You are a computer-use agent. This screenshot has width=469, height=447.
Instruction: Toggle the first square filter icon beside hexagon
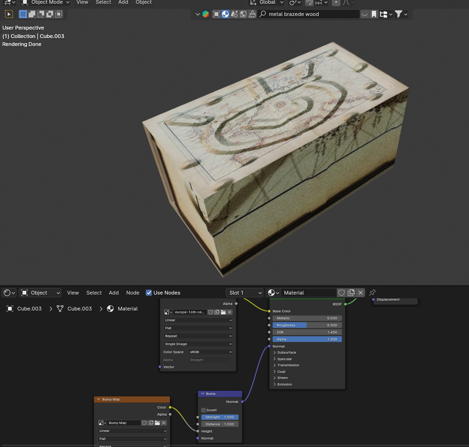coord(216,14)
